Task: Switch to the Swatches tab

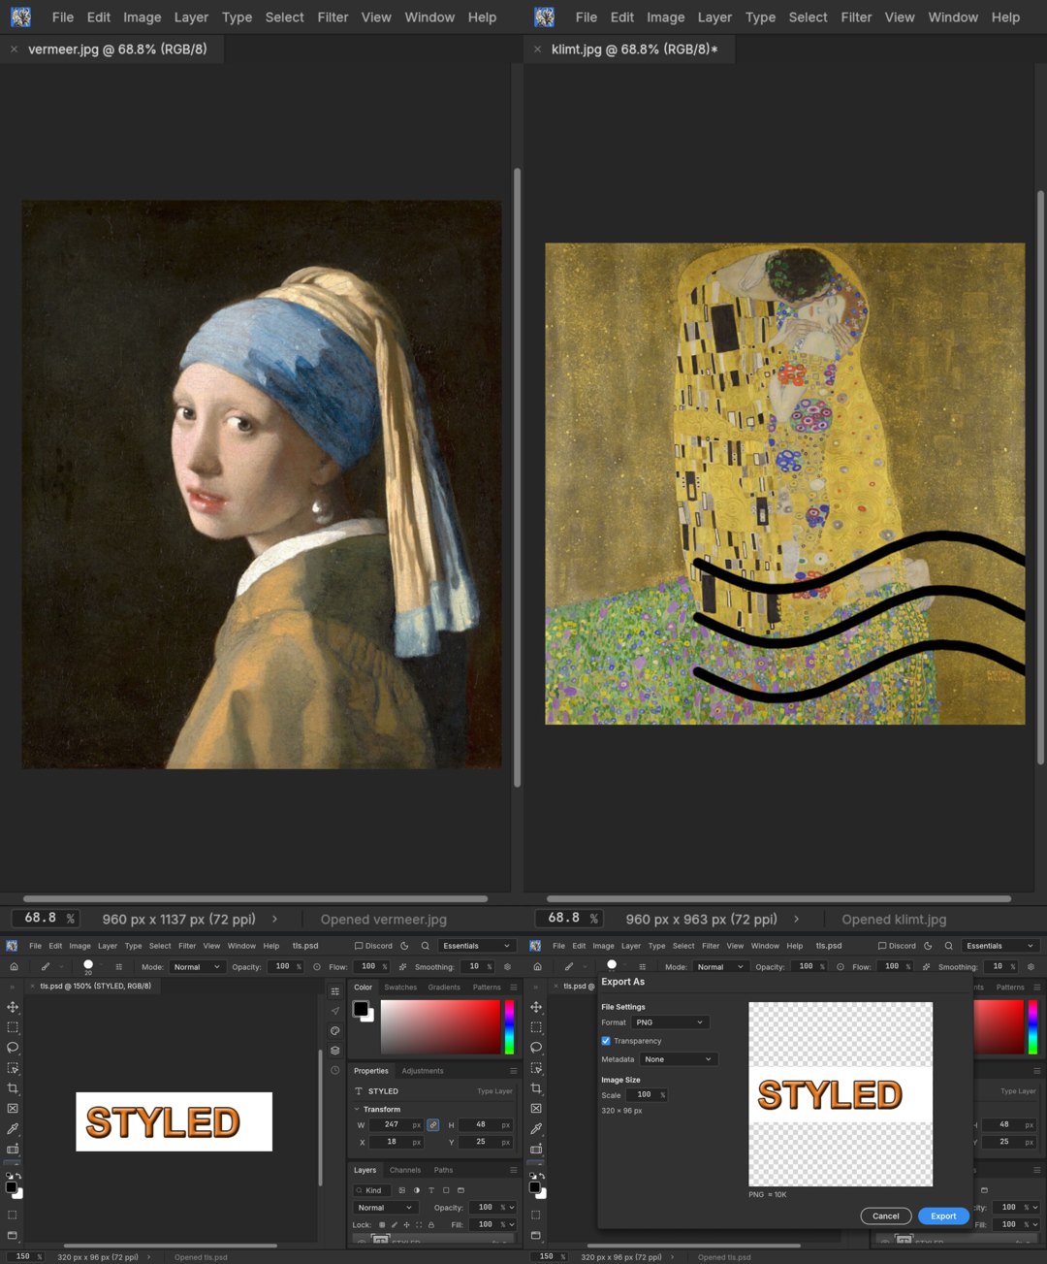Action: pyautogui.click(x=400, y=988)
